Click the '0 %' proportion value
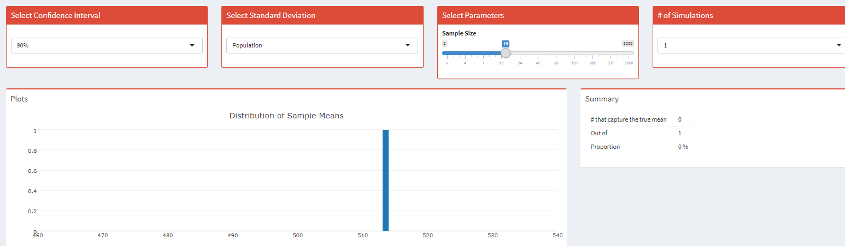845x246 pixels. point(683,147)
